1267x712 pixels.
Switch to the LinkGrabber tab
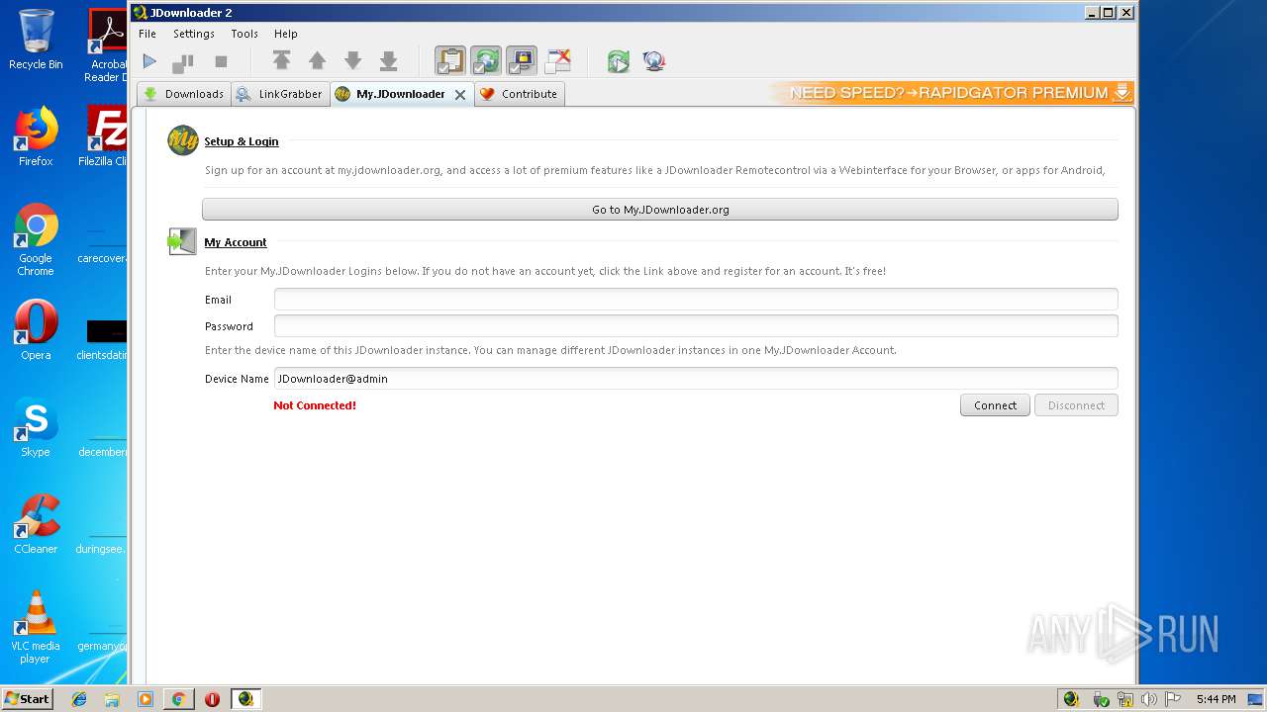pyautogui.click(x=280, y=94)
